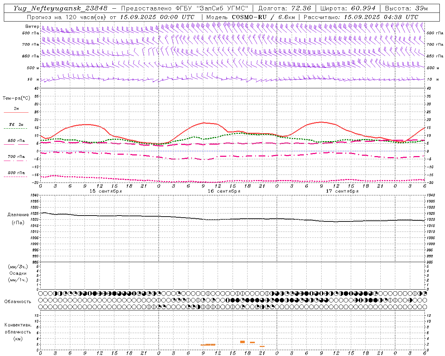Click the highest orange convective cloud bar
Image resolution: width=445 pixels, height=356 pixels.
[242, 342]
